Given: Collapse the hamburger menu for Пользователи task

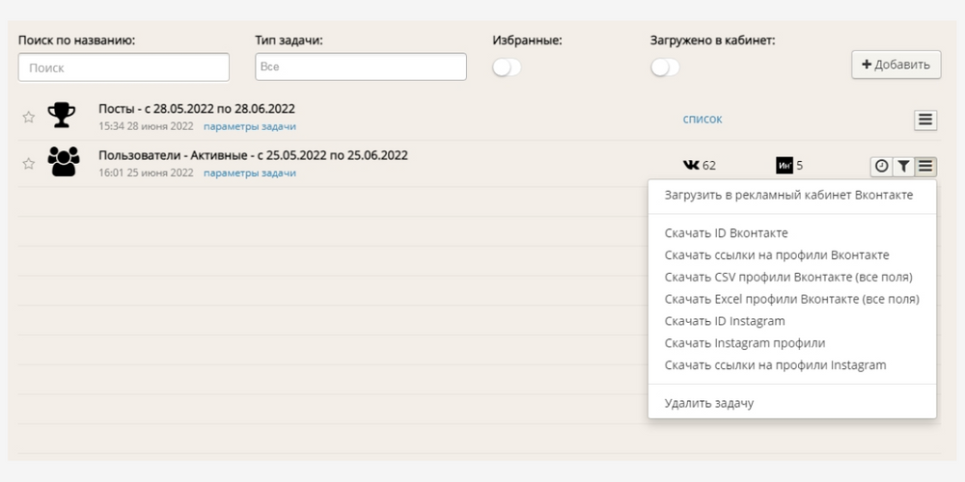Looking at the screenshot, I should click(925, 166).
